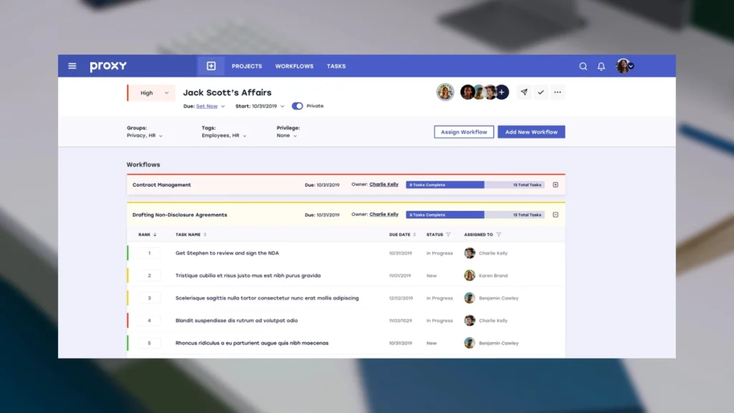Image resolution: width=734 pixels, height=413 pixels.
Task: Click the checkmark complete icon
Action: click(x=541, y=92)
